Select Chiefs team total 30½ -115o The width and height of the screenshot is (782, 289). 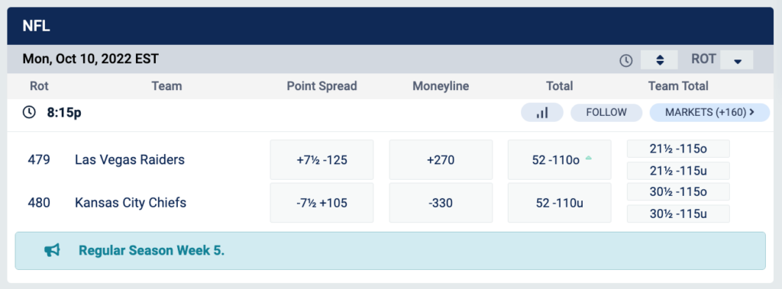pyautogui.click(x=678, y=192)
